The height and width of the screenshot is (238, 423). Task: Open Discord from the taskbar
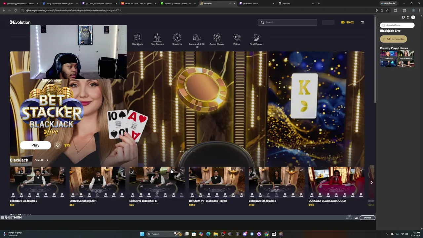(x=245, y=234)
